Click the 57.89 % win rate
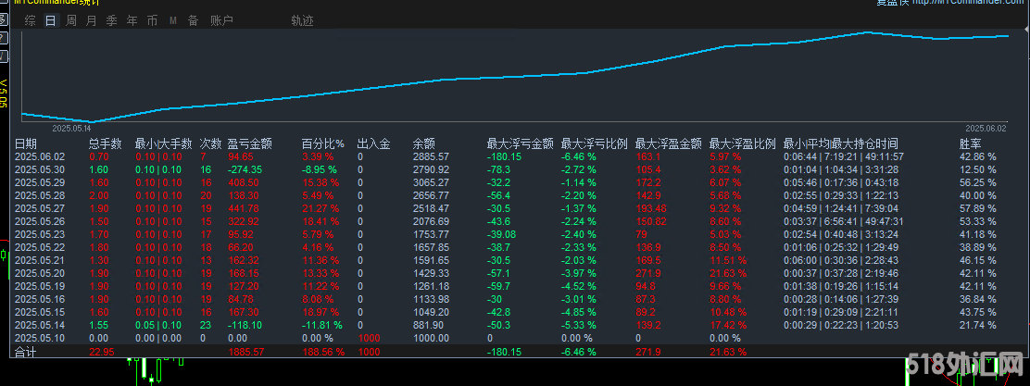Viewport: 1030px width, 386px height. tap(978, 209)
